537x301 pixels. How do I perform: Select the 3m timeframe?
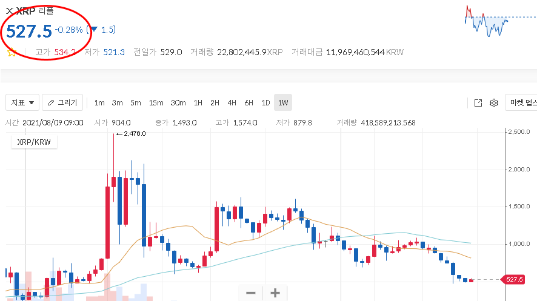tap(117, 102)
